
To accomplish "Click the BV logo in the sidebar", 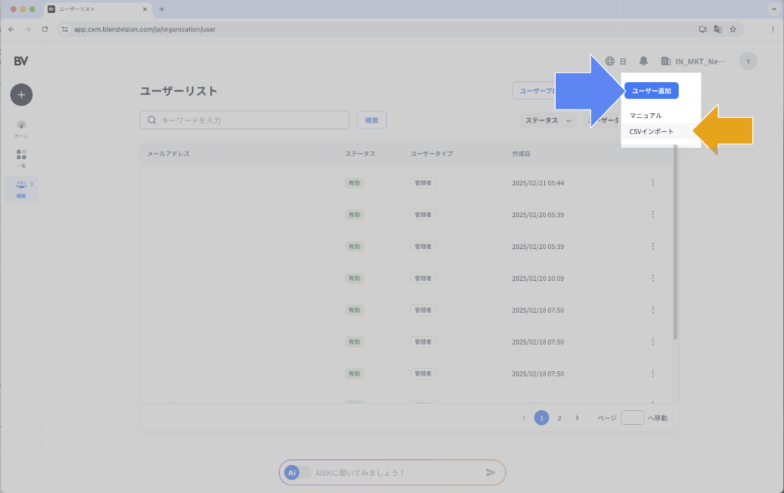I will [21, 61].
